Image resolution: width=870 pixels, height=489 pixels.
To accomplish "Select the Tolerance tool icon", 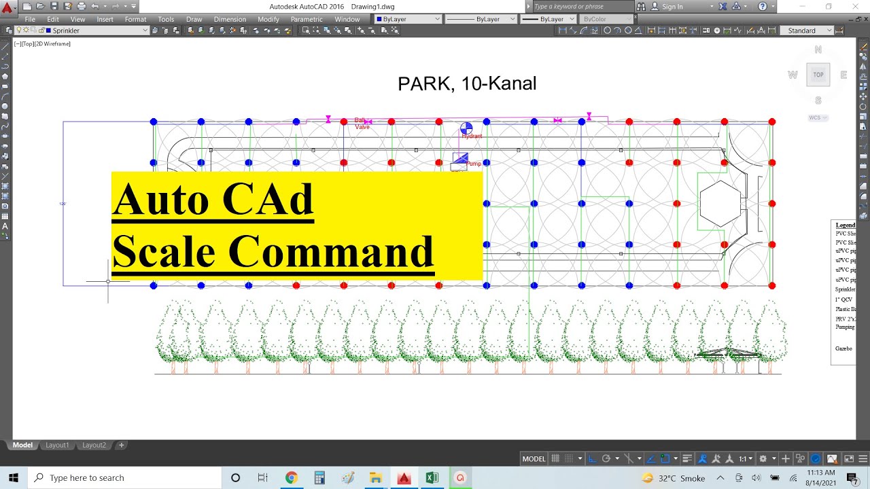I will (707, 31).
